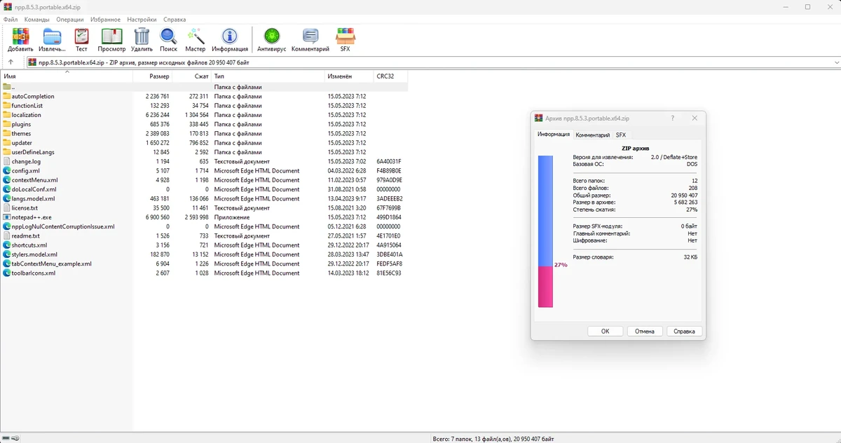Click the Отмена button

[x=645, y=331]
